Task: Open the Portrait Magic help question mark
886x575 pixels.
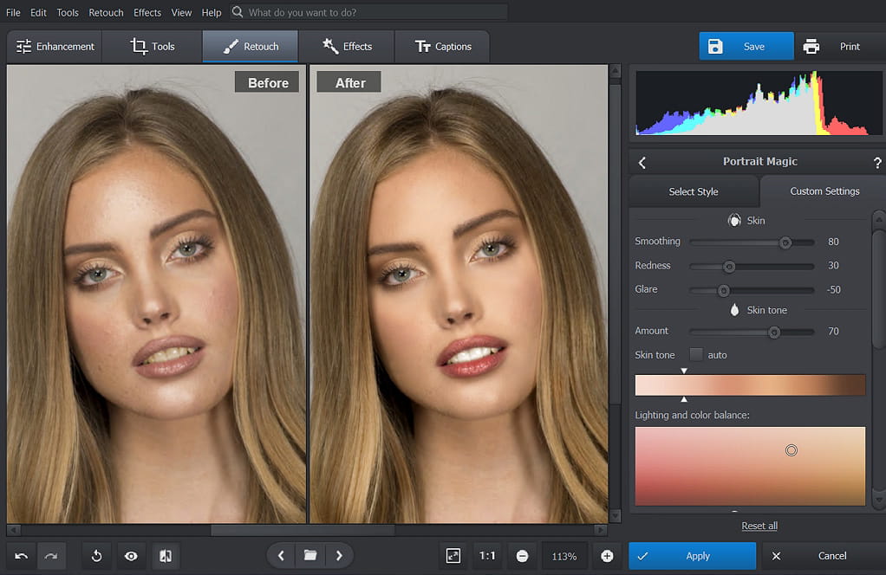Action: 877,162
